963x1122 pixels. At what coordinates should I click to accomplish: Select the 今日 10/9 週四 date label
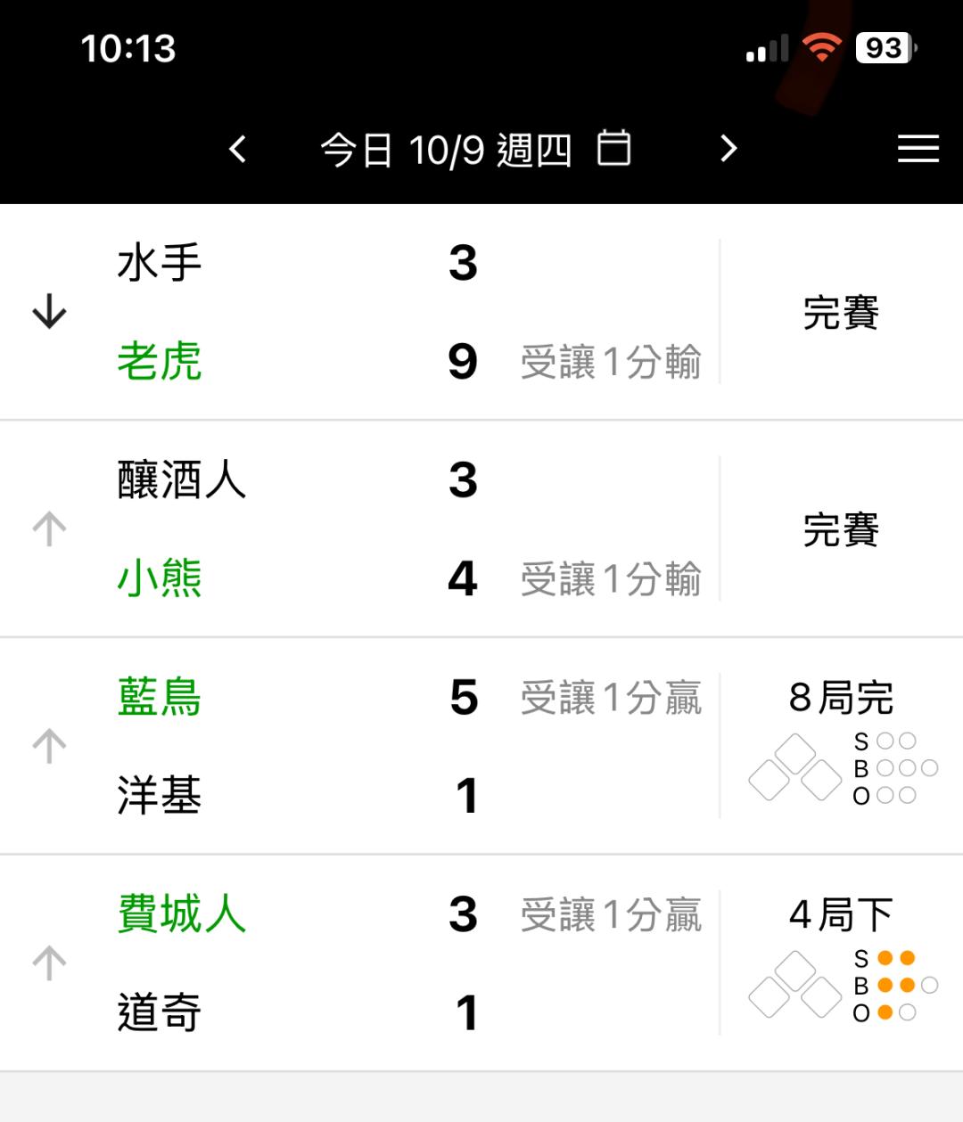pos(446,150)
